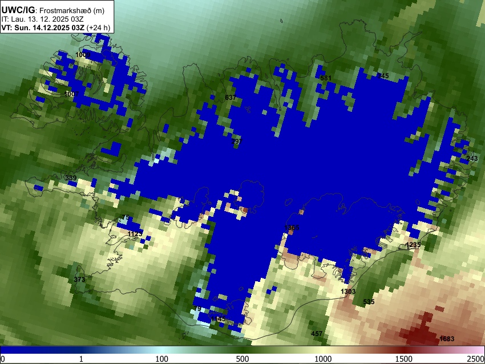Click the "100" tick on the color legend
The height and width of the screenshot is (364, 485).
(x=162, y=359)
